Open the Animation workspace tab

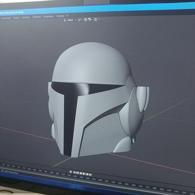pos(26,17)
